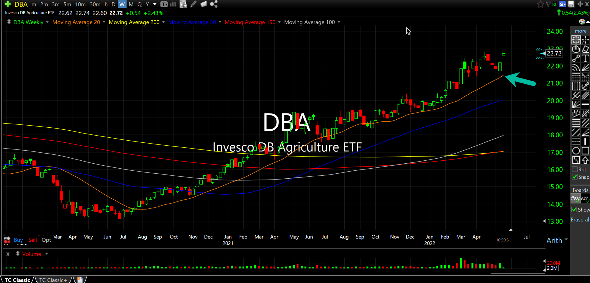Click the share chart icon
Viewport: 590px width, 283px height.
pos(214,4)
